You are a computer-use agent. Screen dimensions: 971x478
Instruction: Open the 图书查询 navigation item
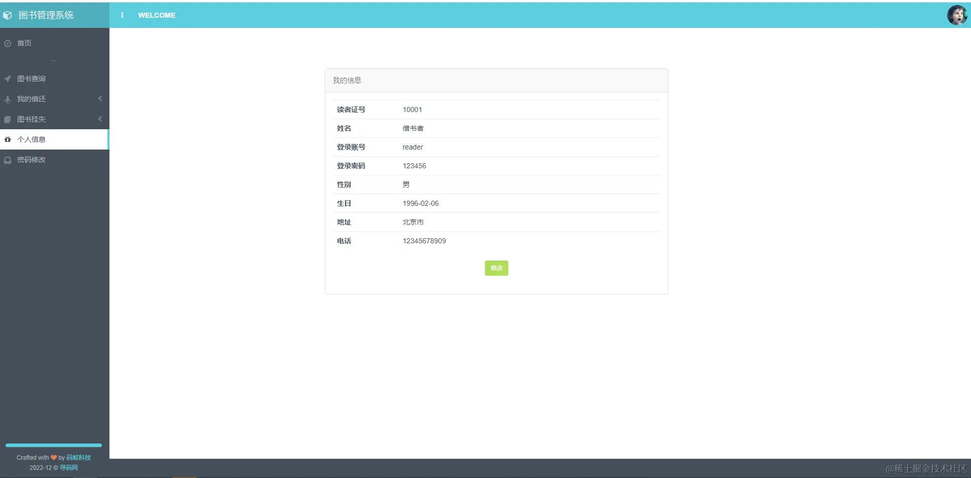click(x=31, y=79)
